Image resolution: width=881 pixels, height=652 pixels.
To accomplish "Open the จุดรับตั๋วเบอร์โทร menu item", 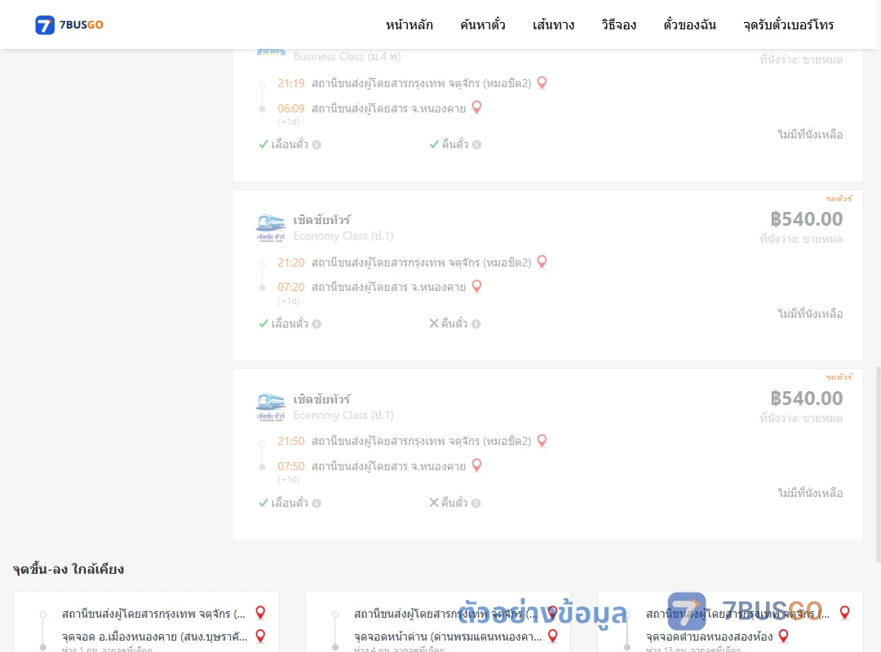I will coord(788,24).
